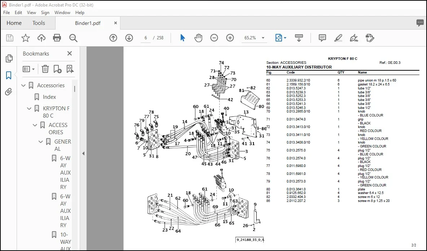Toggle the Bookmarks panel icon
Image resolution: width=427 pixels, height=251 pixels.
click(9, 75)
